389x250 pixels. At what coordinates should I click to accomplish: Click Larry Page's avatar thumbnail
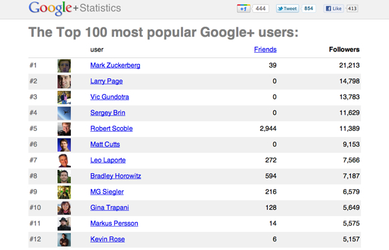tap(64, 82)
